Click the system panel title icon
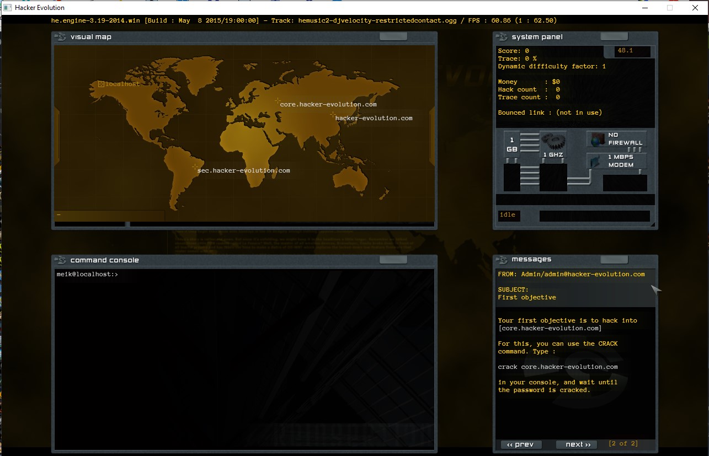709x456 pixels. [x=502, y=37]
